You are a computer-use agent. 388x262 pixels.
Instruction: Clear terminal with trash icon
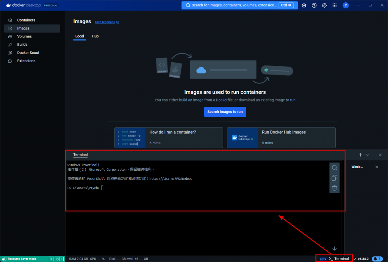[334, 188]
